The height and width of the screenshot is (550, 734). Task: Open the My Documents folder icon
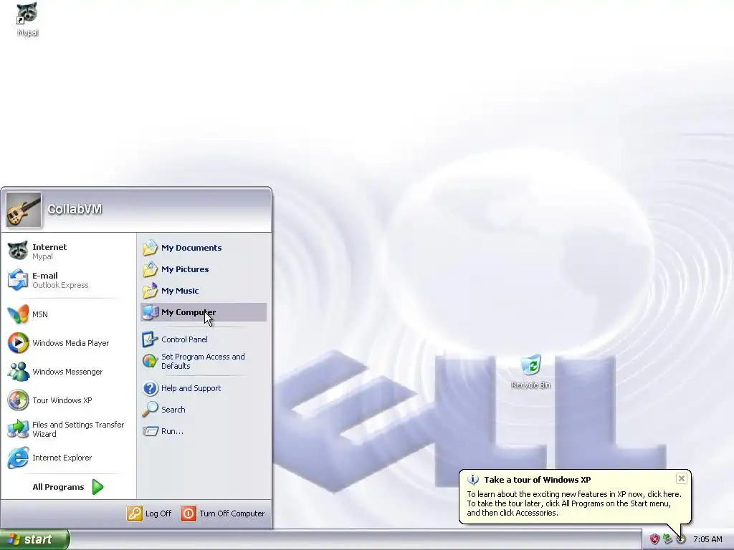click(150, 247)
